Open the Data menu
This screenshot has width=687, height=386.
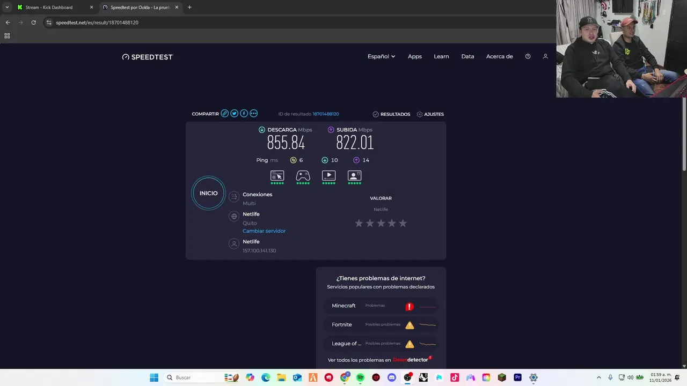[x=467, y=56]
